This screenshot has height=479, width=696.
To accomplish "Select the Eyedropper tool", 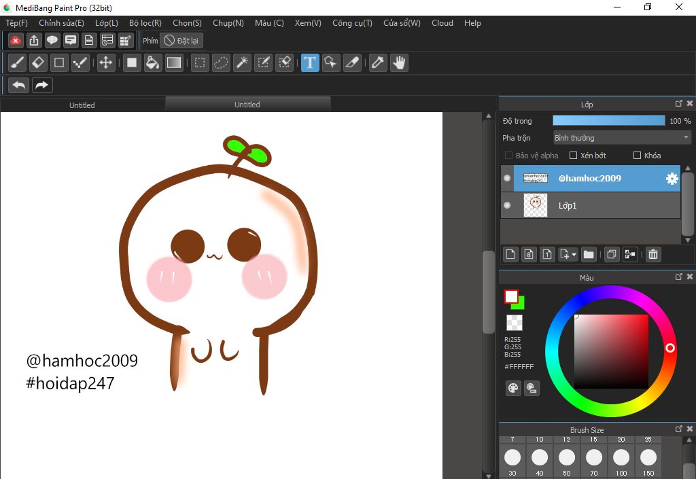I will [x=377, y=63].
